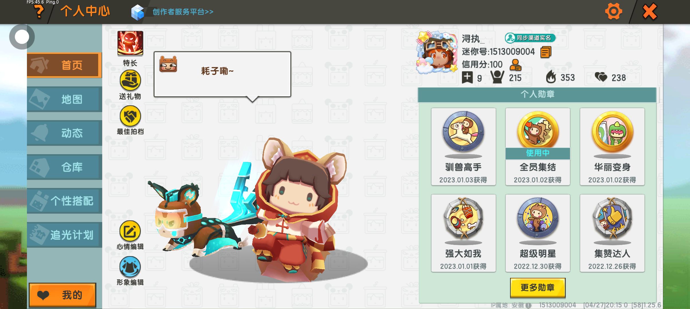Screen dimensions: 690x309
Task: Switch to the 地图 tab
Action: tap(64, 99)
